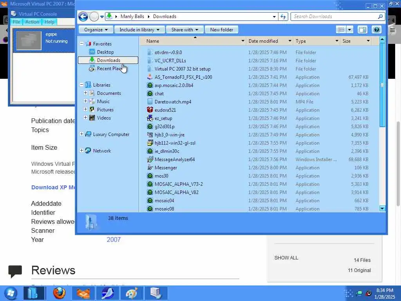The height and width of the screenshot is (301, 401).
Task: Select Downloads in the navigation pane
Action: coord(108,60)
